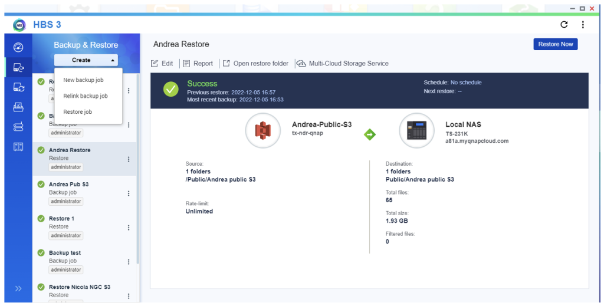Screen dimensions: 604x306
Task: Click Edit in the job toolbar
Action: (x=162, y=64)
